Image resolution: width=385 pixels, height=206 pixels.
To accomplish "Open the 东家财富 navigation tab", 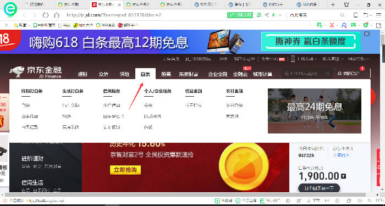I will pos(189,74).
